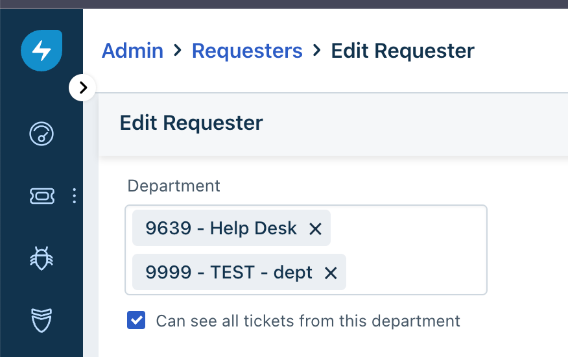Image resolution: width=568 pixels, height=357 pixels.
Task: Remove the 9999 - TEST - dept tag
Action: pyautogui.click(x=331, y=273)
